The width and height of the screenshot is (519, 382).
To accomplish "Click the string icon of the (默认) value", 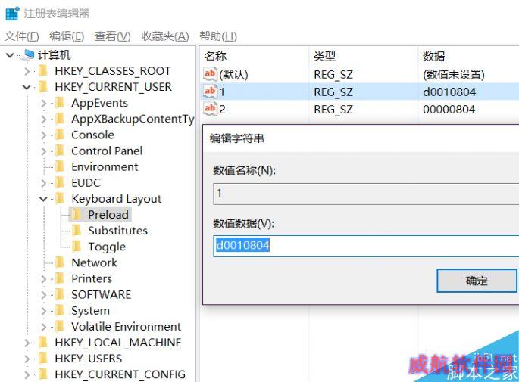I will click(x=210, y=74).
